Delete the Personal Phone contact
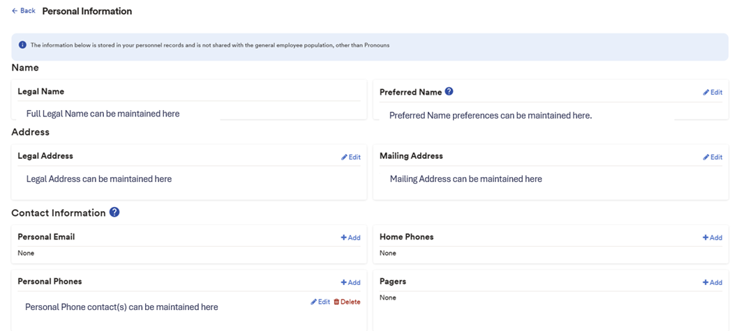 pos(347,302)
